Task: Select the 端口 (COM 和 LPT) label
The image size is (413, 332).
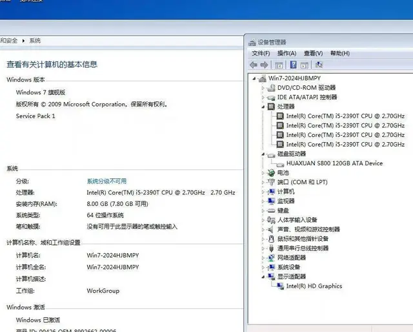Action: pyautogui.click(x=303, y=182)
